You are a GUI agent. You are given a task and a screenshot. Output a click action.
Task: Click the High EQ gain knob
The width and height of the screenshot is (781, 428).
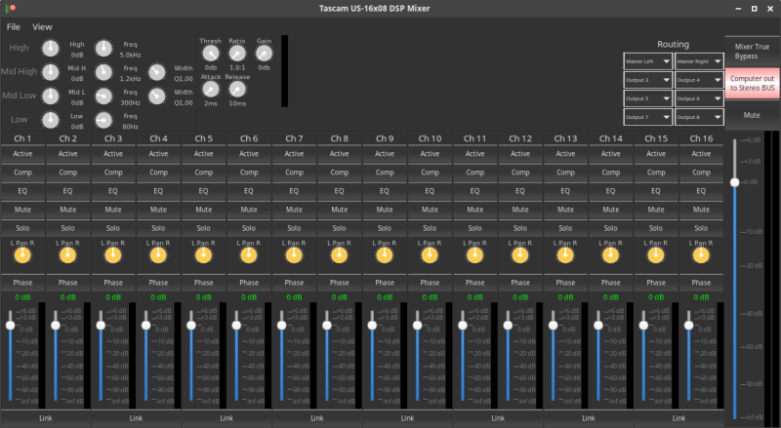click(x=51, y=49)
